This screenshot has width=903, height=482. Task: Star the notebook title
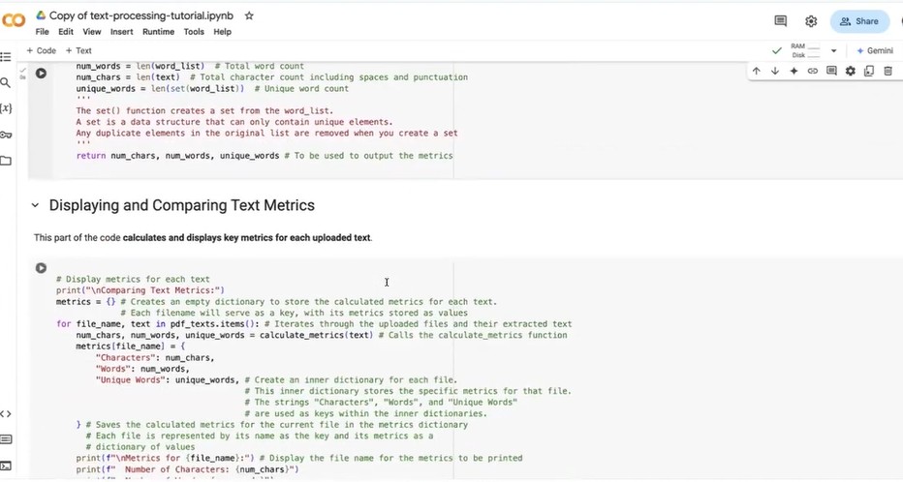point(249,16)
